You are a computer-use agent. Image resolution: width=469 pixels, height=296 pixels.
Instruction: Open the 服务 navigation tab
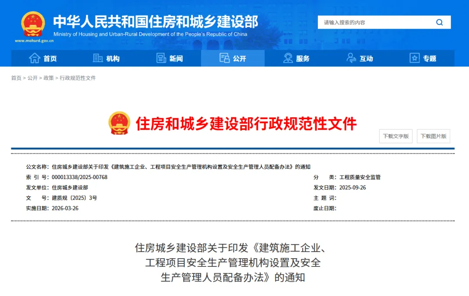coord(296,58)
